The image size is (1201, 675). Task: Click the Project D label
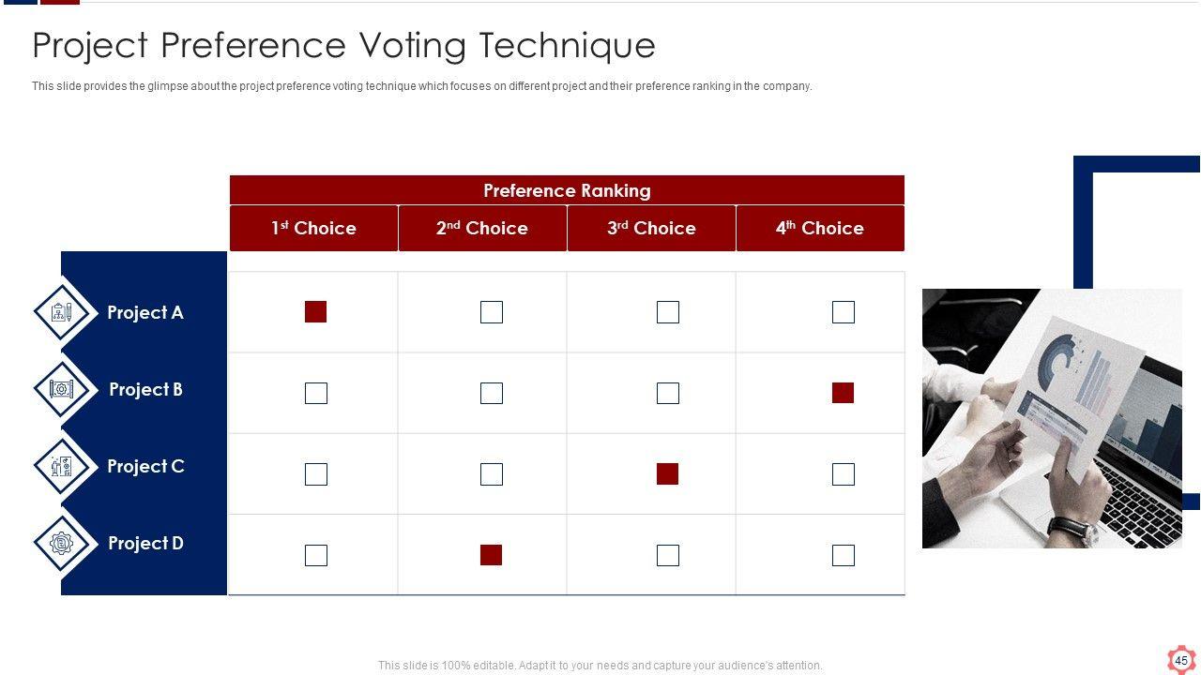click(x=145, y=543)
